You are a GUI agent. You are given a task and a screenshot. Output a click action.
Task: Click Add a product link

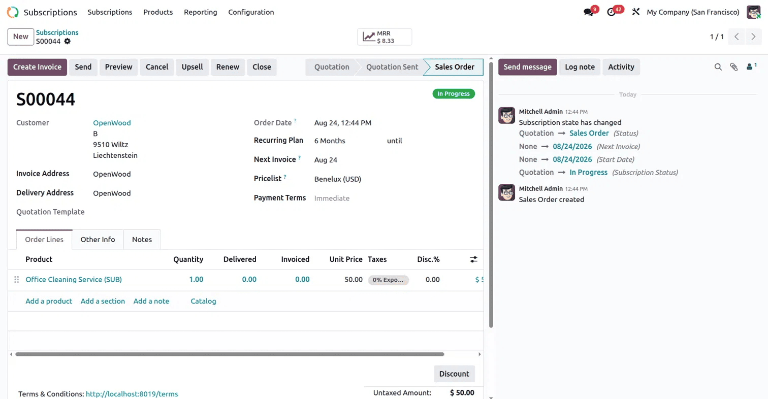49,301
